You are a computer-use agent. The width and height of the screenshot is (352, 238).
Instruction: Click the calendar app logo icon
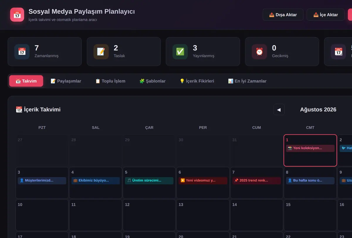click(17, 15)
